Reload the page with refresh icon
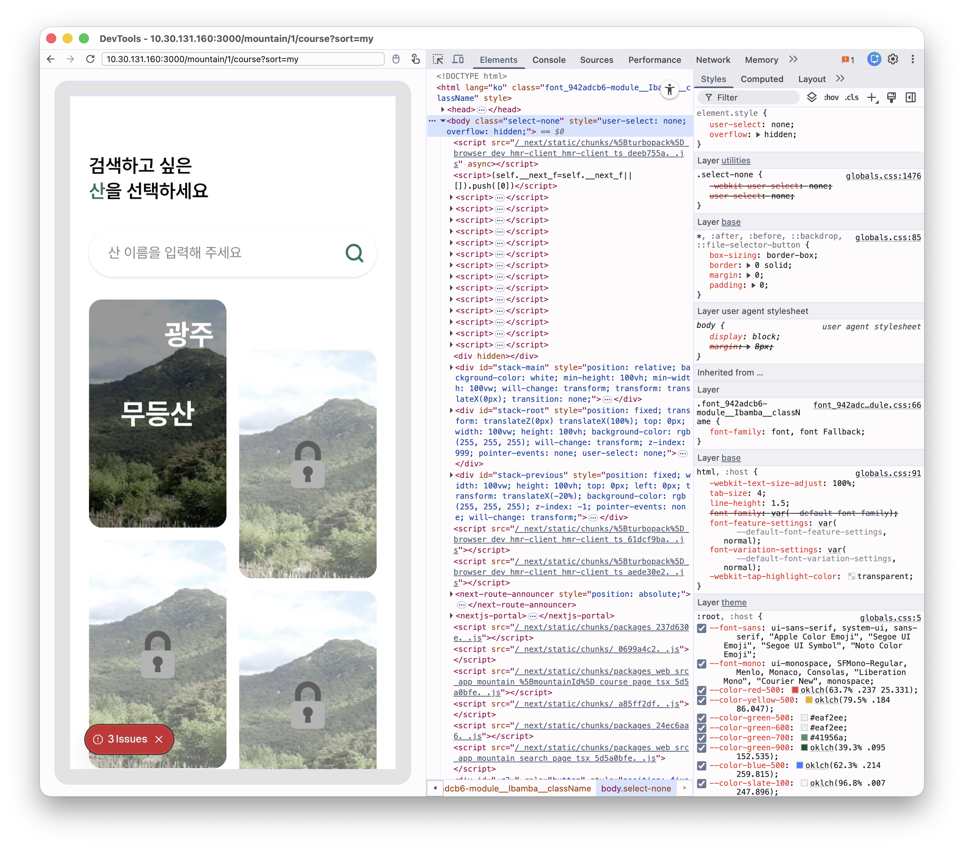This screenshot has width=964, height=849. click(91, 59)
